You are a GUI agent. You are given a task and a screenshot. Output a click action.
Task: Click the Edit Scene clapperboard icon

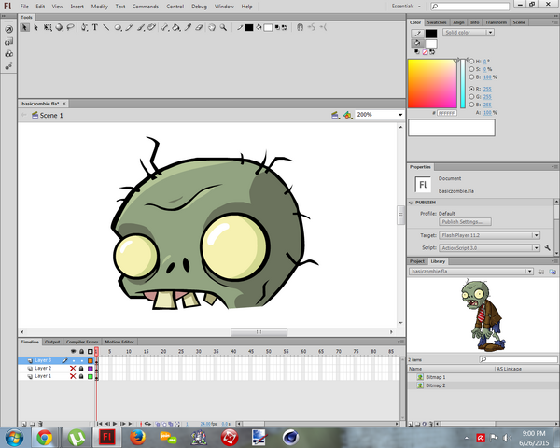(x=335, y=115)
